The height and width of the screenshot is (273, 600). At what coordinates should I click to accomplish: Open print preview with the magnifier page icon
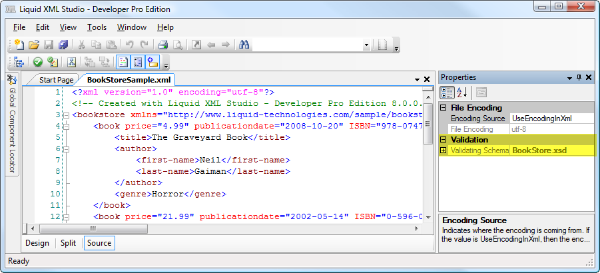pos(178,45)
